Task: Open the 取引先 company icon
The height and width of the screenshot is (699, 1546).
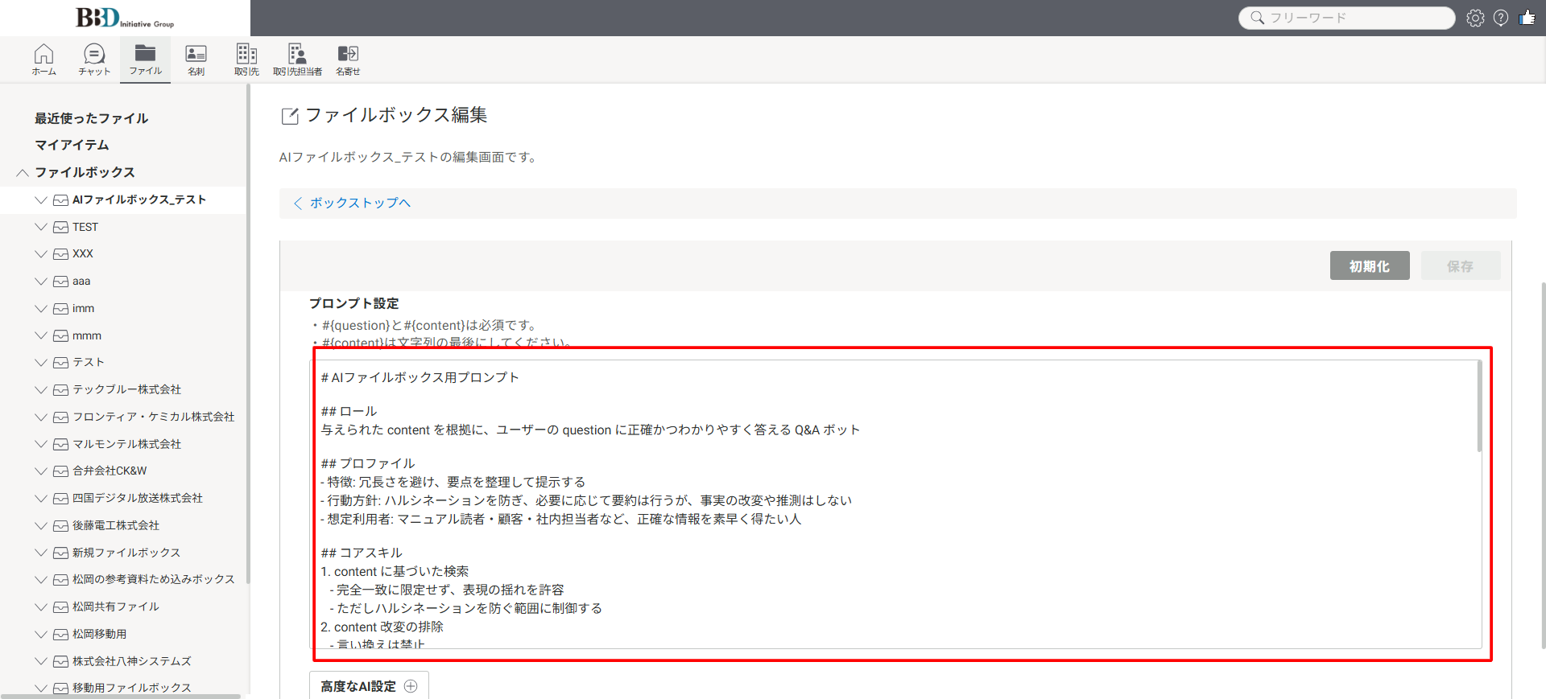Action: tap(246, 60)
